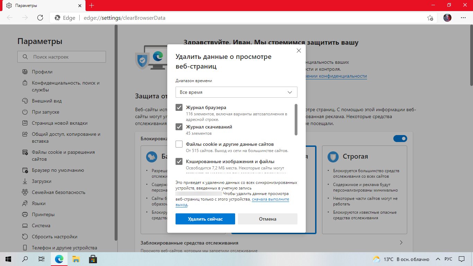Open System settings page
Screen dimensions: 473x266
pyautogui.click(x=41, y=225)
